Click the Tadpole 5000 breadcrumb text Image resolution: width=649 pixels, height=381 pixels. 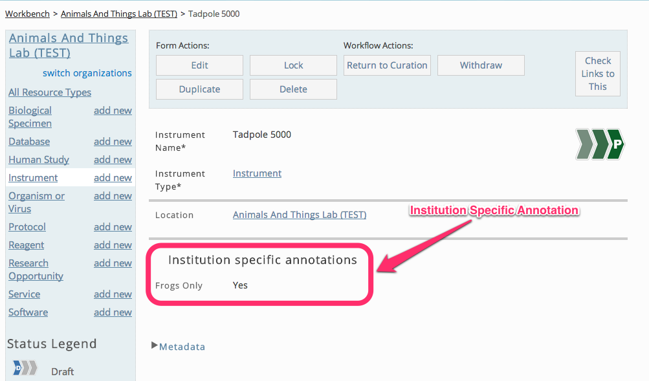pyautogui.click(x=214, y=14)
